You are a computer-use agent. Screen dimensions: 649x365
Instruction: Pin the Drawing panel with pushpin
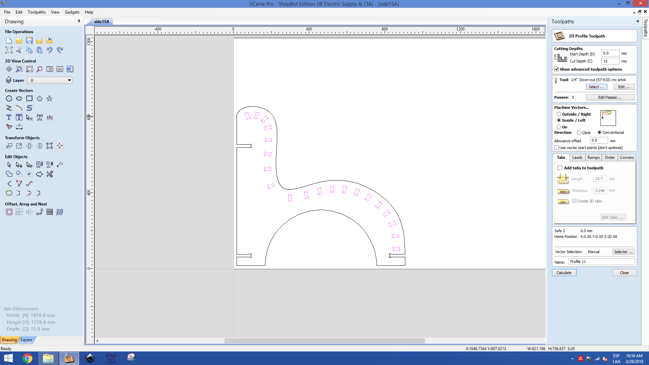(x=79, y=21)
